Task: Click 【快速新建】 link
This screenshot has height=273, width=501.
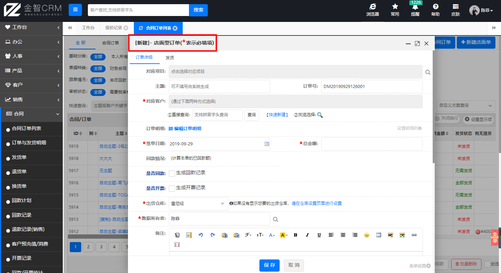Action: [x=277, y=115]
